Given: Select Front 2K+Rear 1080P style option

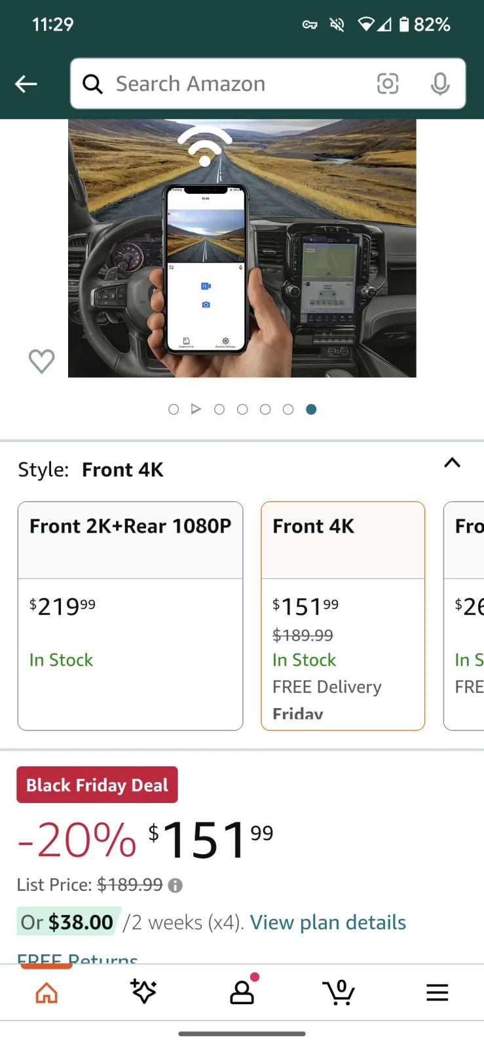Looking at the screenshot, I should [x=130, y=616].
